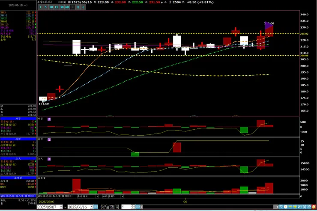Click the SMA20 indicator row
The width and height of the screenshot is (317, 211).
(x=18, y=18)
